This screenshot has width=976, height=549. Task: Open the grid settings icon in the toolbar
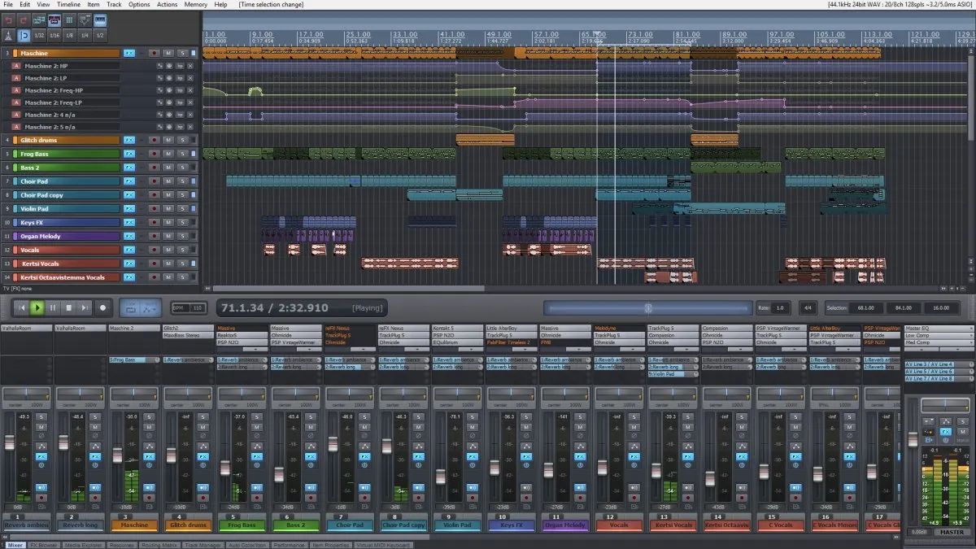point(69,20)
